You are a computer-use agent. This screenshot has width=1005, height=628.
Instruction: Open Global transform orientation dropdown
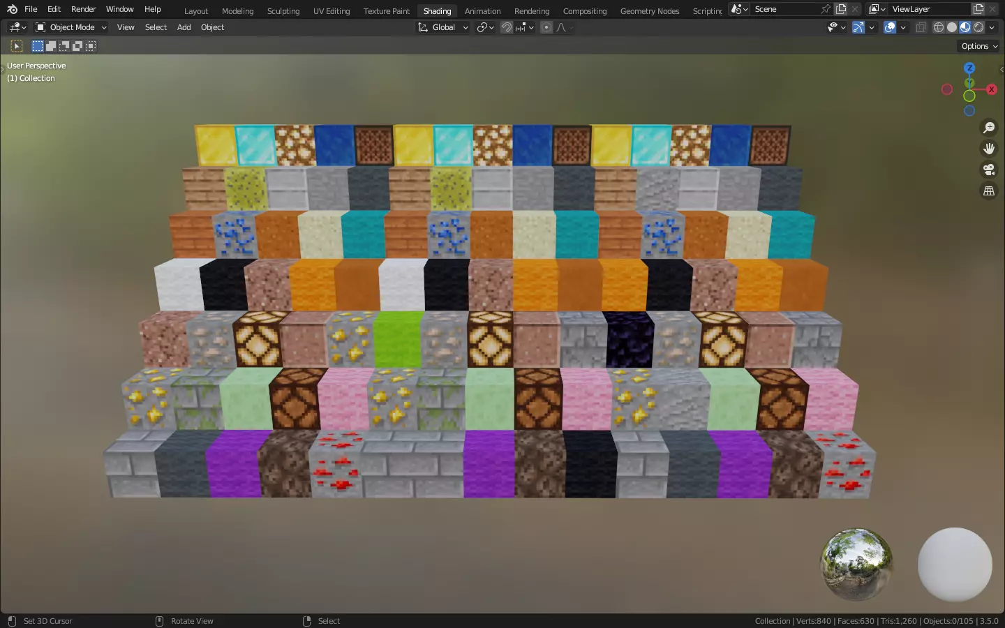click(x=443, y=27)
